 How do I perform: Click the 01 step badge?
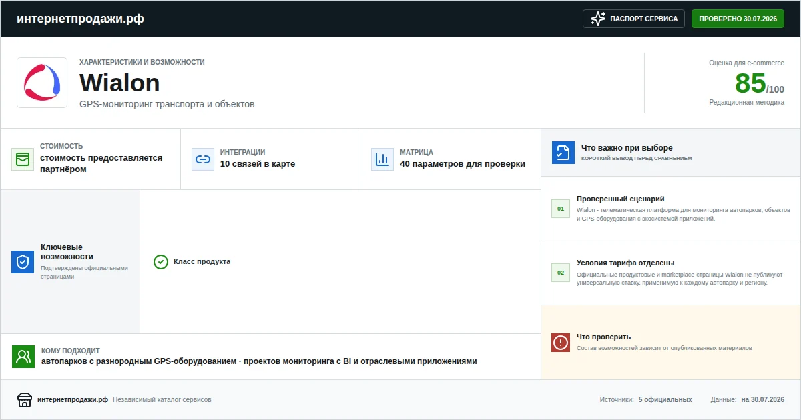561,209
